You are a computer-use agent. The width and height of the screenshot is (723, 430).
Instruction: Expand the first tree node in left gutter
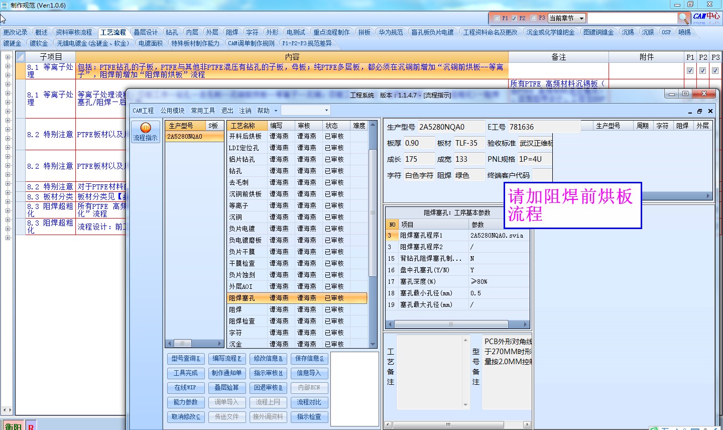pos(8,57)
